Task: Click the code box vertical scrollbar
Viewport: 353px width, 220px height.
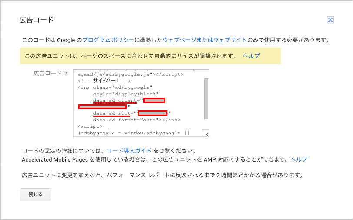Action: (x=206, y=98)
